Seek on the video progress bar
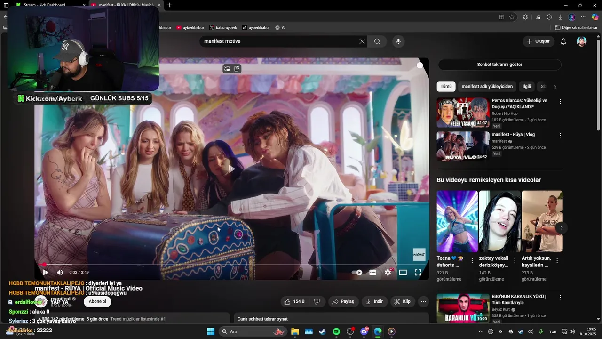This screenshot has width=602, height=339. click(x=231, y=265)
